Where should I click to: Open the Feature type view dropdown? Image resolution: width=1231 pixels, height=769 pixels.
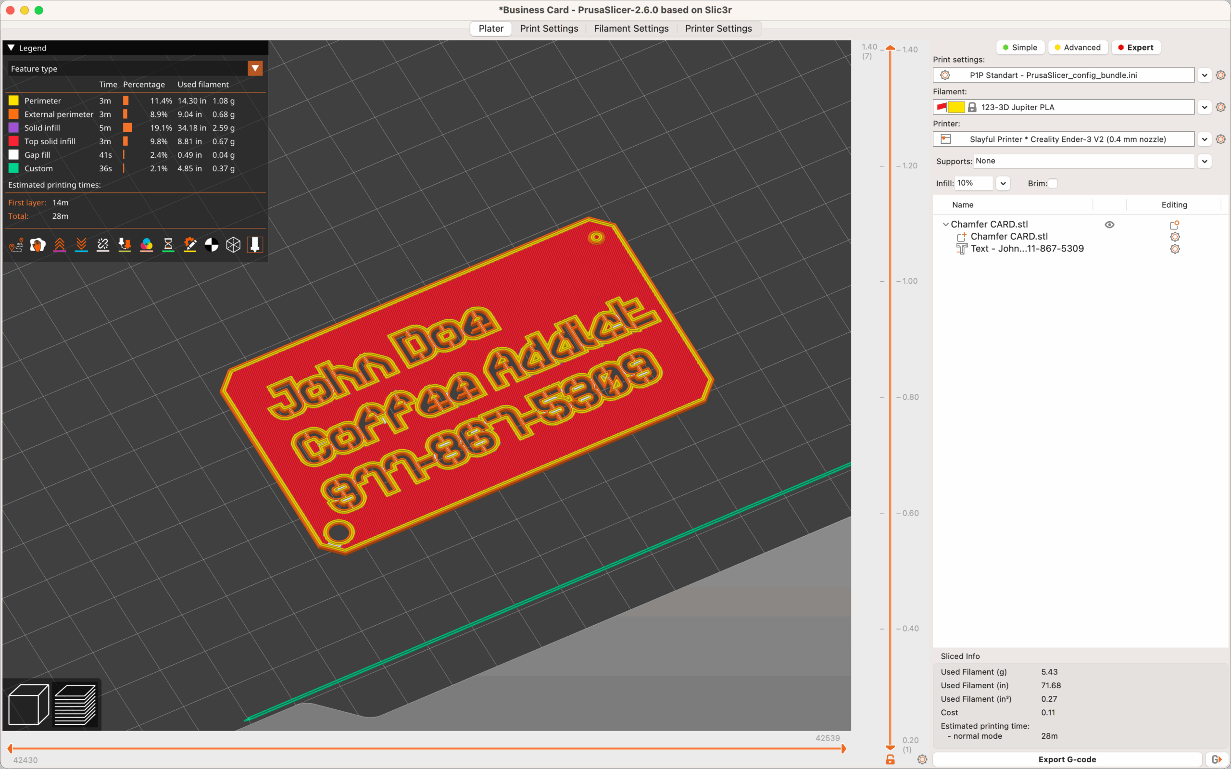(x=255, y=69)
